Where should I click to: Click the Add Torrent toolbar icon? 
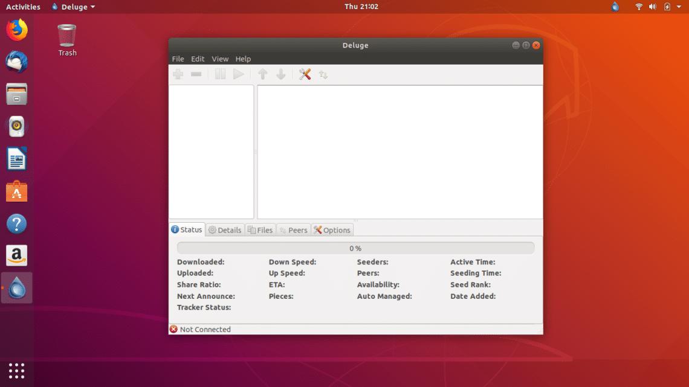[x=178, y=74]
